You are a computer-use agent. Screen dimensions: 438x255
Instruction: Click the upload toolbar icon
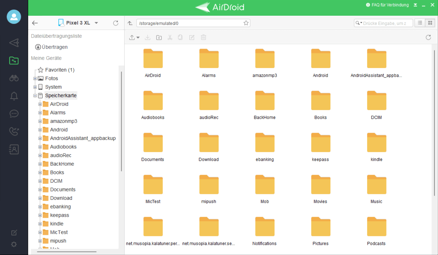pos(132,37)
